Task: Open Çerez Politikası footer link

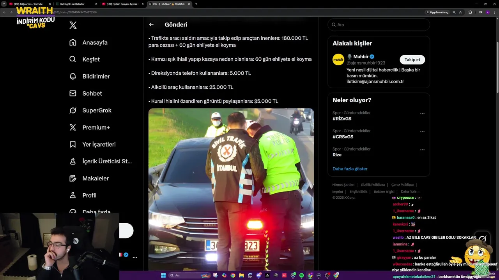Action: [x=403, y=185]
